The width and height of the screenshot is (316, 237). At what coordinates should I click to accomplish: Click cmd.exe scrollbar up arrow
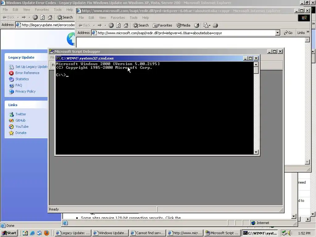(256, 64)
